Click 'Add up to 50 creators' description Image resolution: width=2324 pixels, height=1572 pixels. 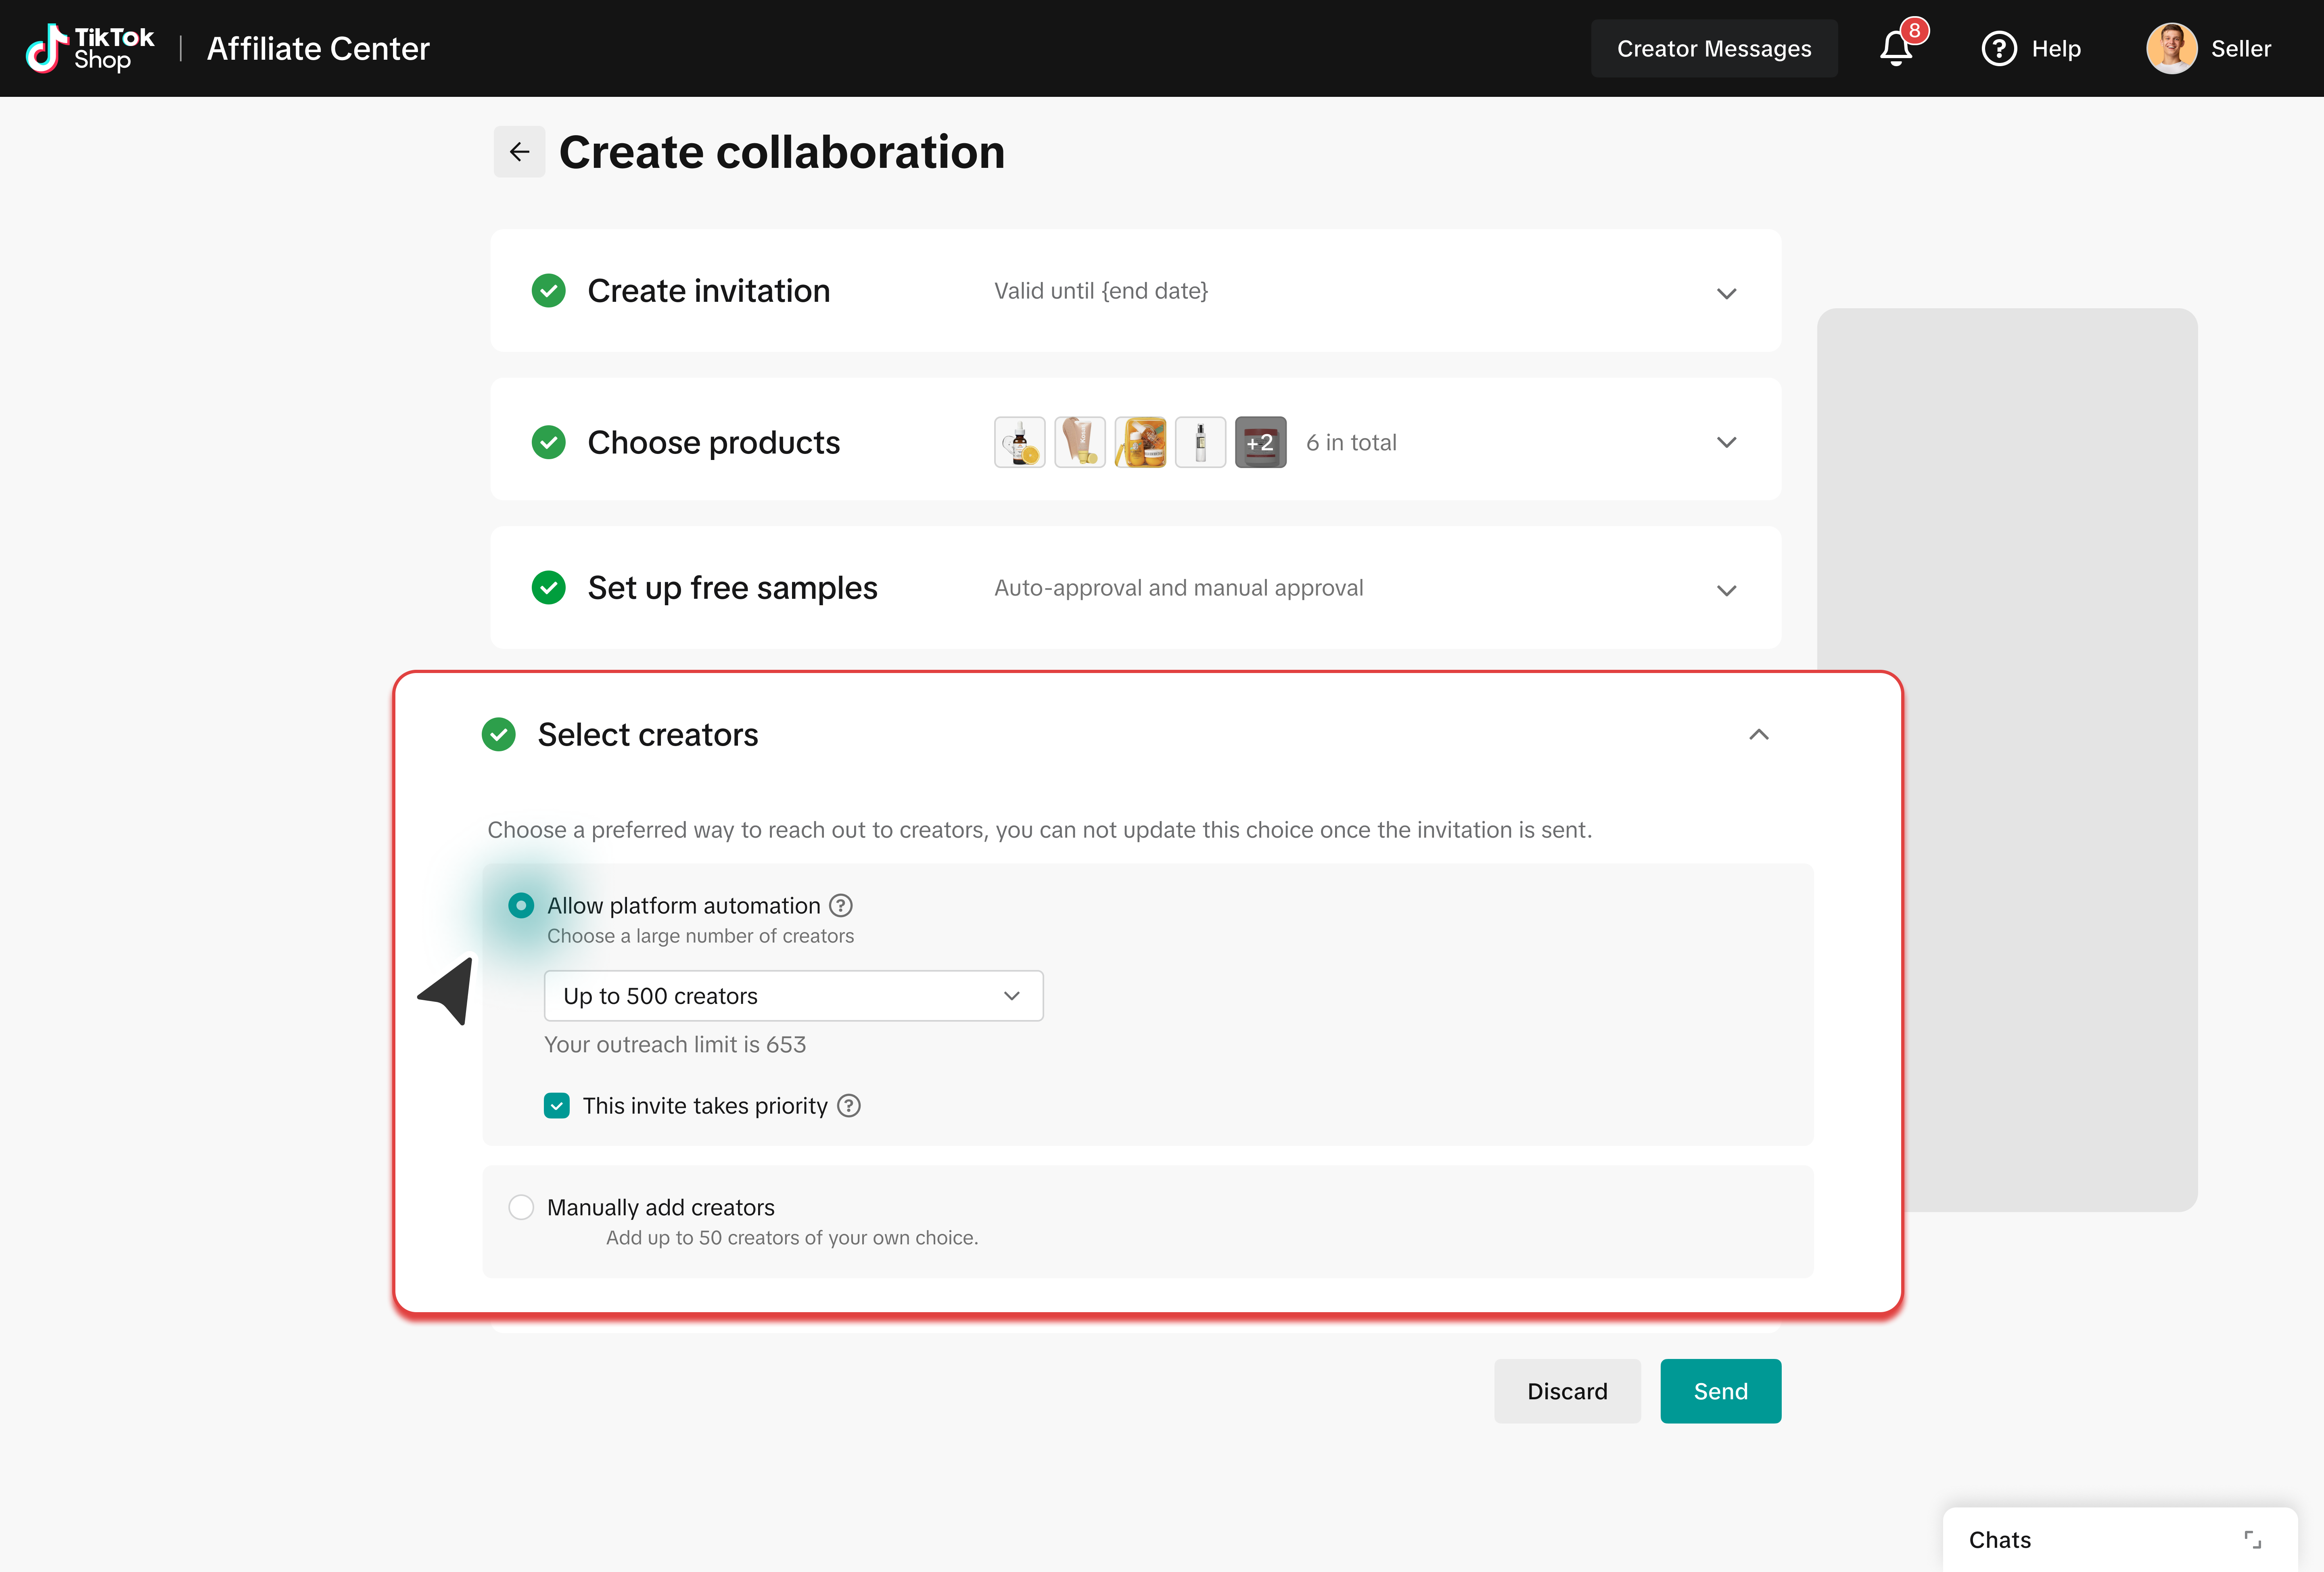(792, 1238)
